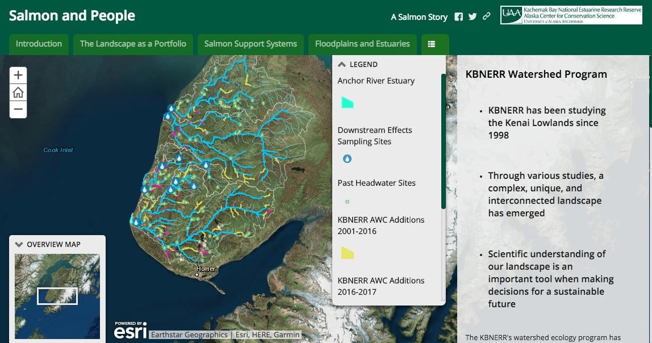Open the tab list menu icon
Image resolution: width=652 pixels, height=343 pixels.
tap(432, 44)
